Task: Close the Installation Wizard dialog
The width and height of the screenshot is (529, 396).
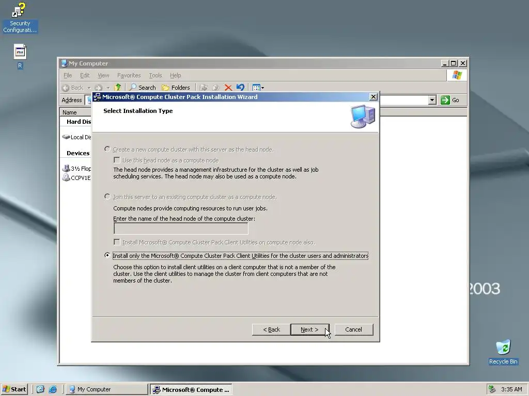Action: tap(373, 97)
